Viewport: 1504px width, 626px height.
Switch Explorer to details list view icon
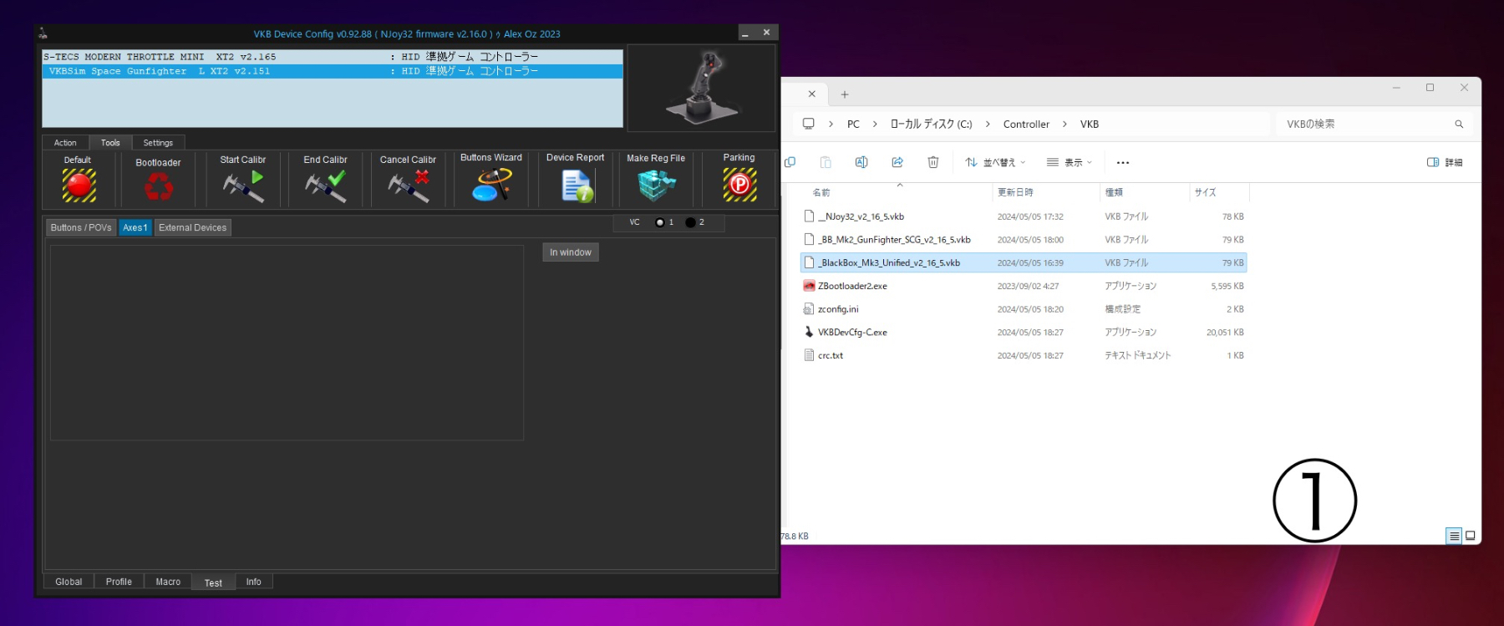pyautogui.click(x=1454, y=536)
